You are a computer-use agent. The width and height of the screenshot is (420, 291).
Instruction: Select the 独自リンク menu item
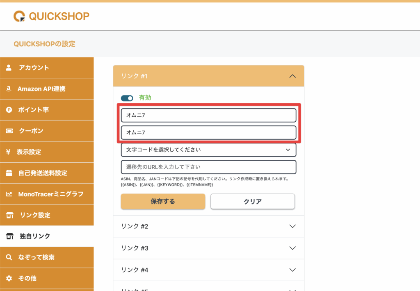47,236
